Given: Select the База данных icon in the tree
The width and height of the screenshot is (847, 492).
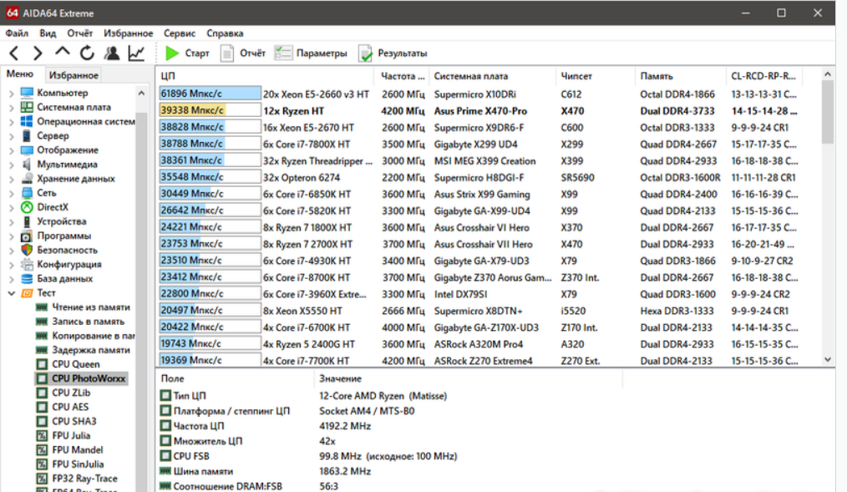Looking at the screenshot, I should (x=27, y=279).
